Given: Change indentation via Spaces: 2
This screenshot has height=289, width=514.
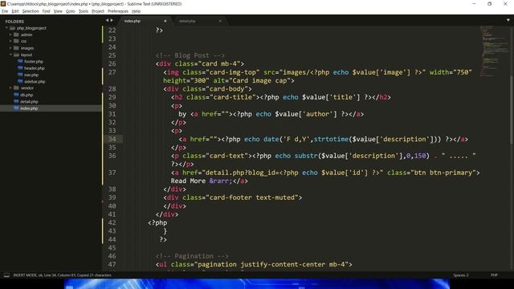Looking at the screenshot, I should pos(461,275).
